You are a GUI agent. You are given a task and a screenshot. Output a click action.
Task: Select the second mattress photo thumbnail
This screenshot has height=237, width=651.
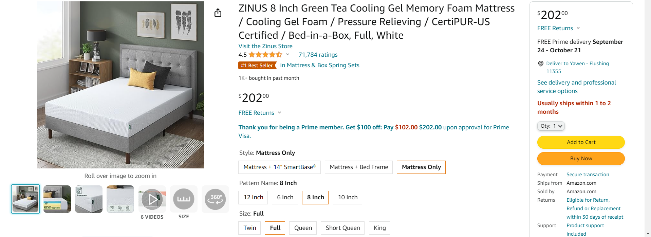[x=57, y=199]
